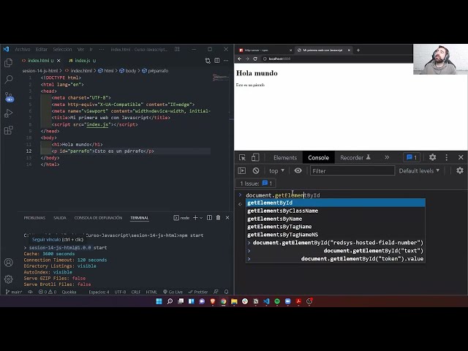Kill terminal with trash icon
468x351 pixels.
(218, 218)
